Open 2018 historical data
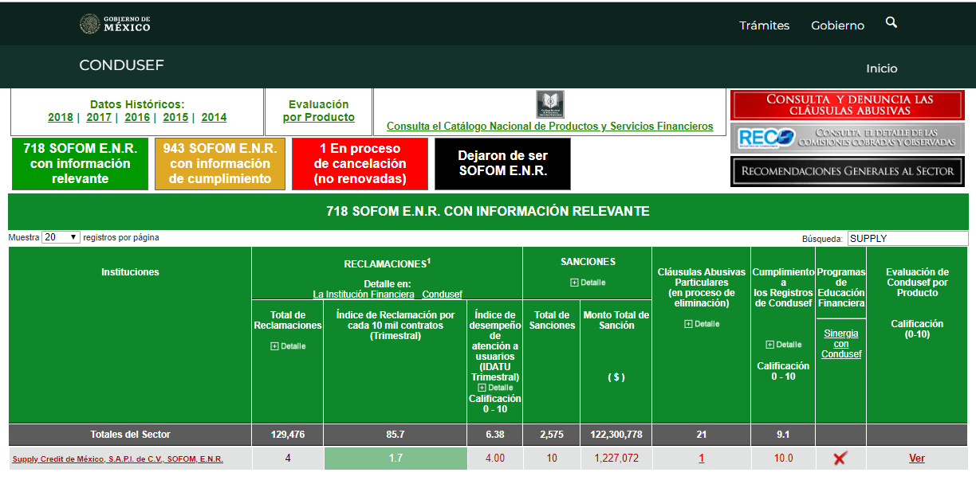Viewport: 976px width, 480px height. [61, 118]
